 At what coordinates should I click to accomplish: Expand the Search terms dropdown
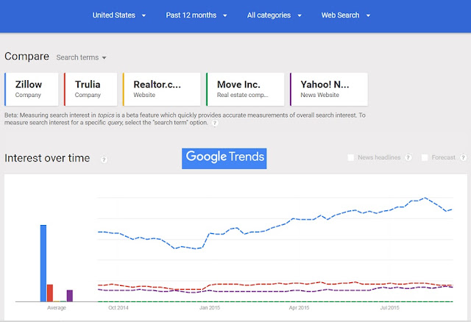point(82,57)
